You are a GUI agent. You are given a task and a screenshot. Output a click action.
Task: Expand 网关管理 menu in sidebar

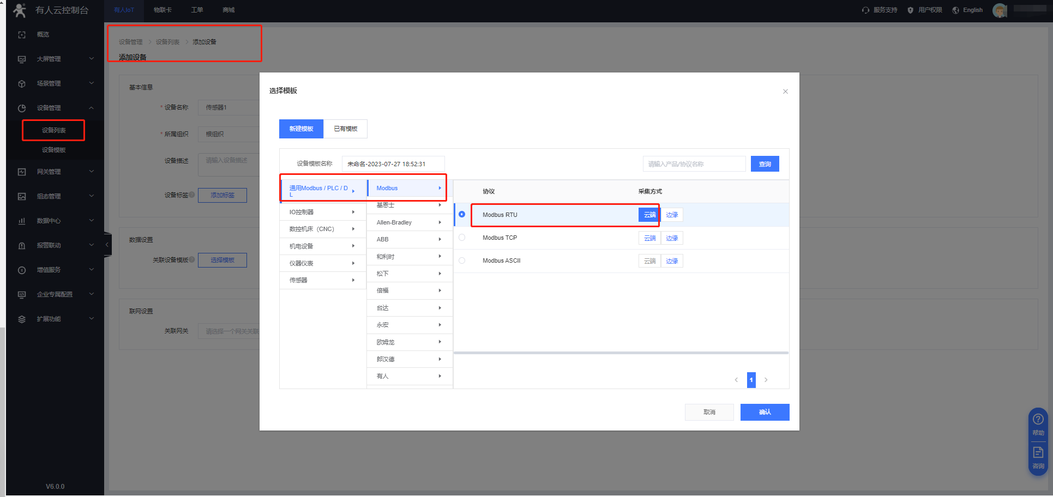[55, 172]
